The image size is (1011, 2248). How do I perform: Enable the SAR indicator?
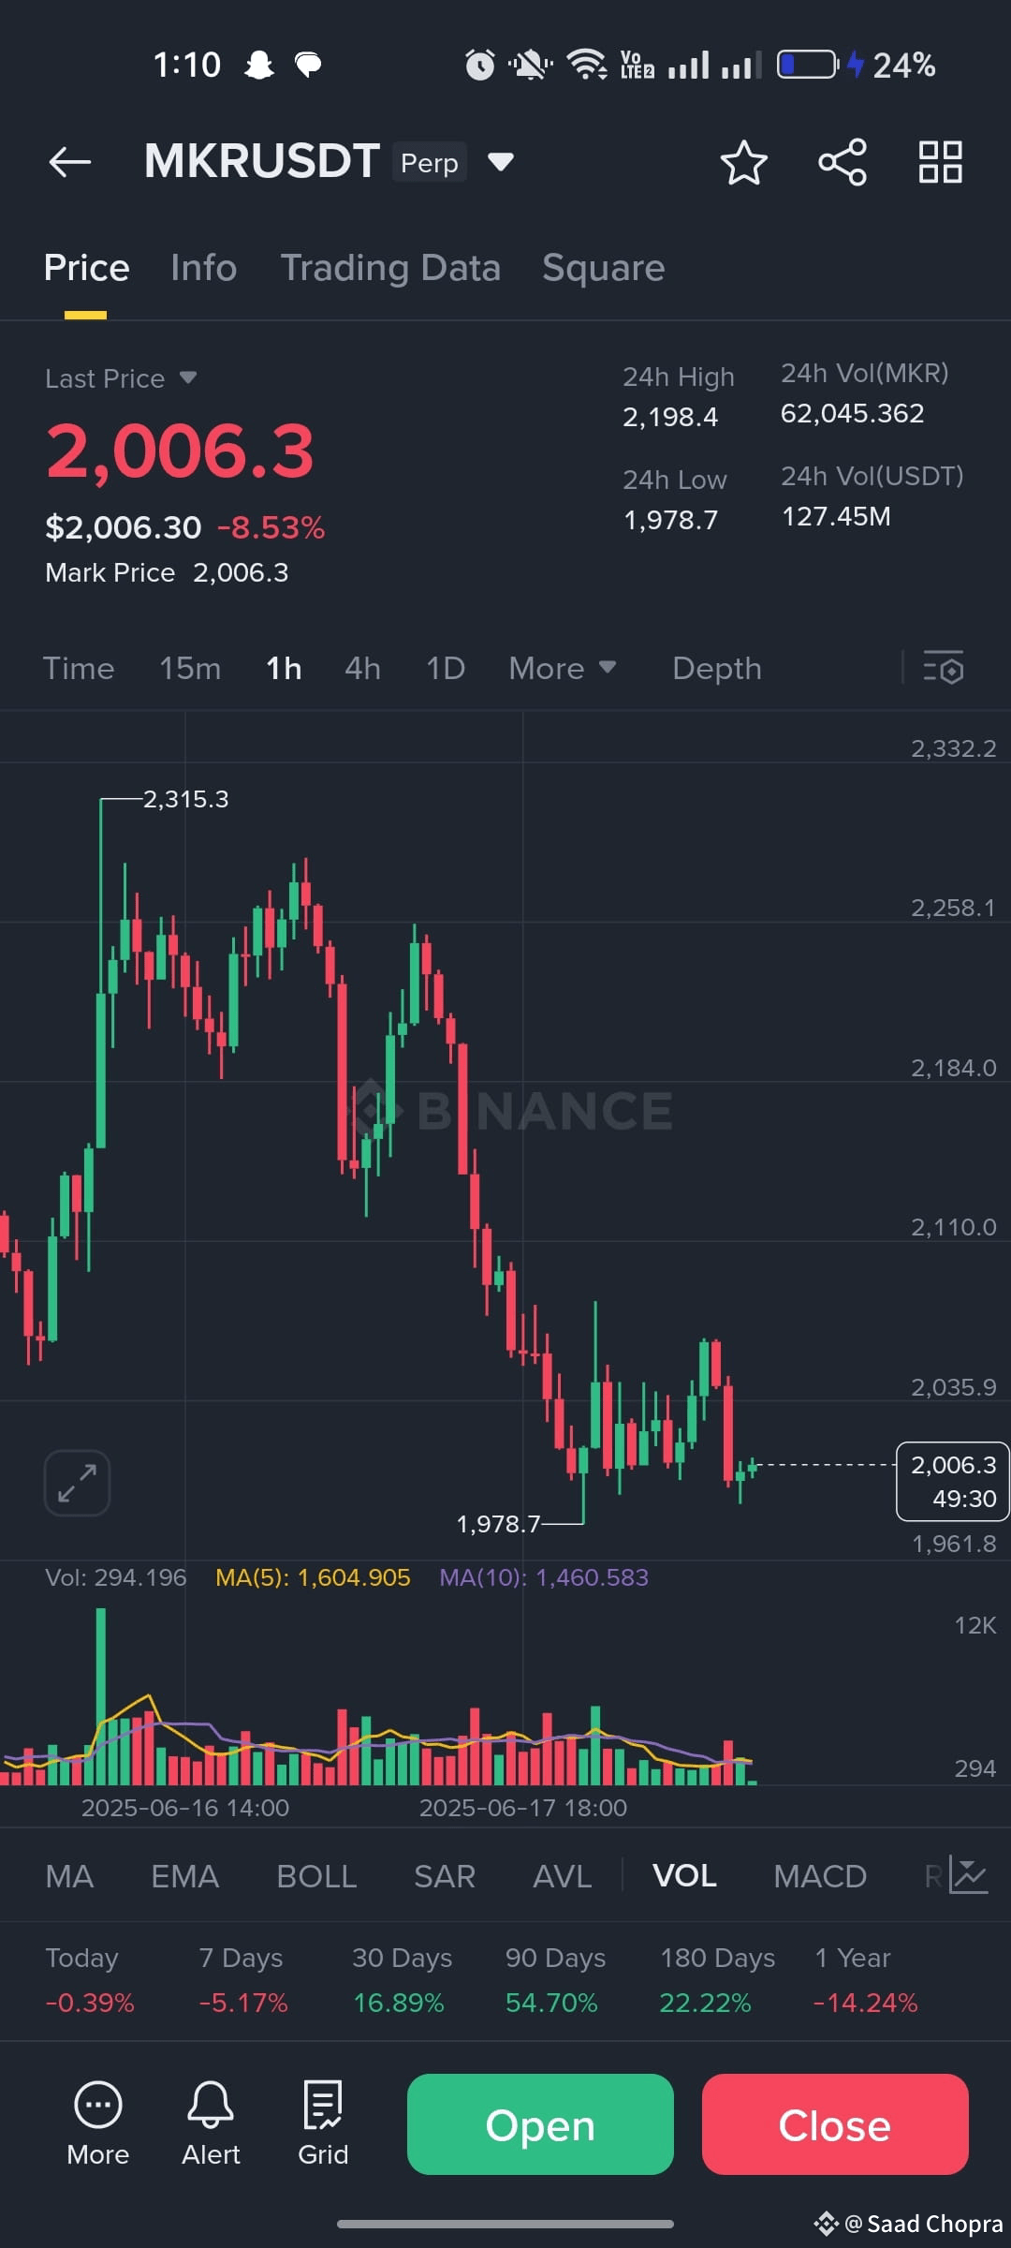445,1876
